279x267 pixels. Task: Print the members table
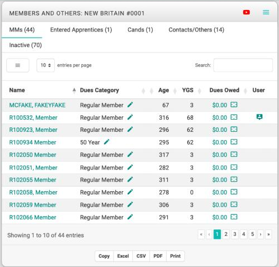click(175, 256)
